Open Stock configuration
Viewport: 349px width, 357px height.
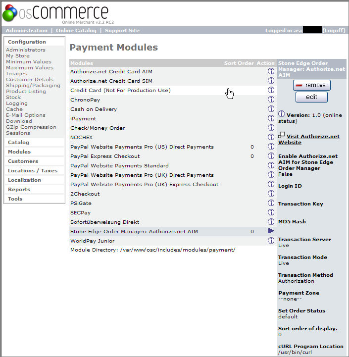pyautogui.click(x=13, y=97)
